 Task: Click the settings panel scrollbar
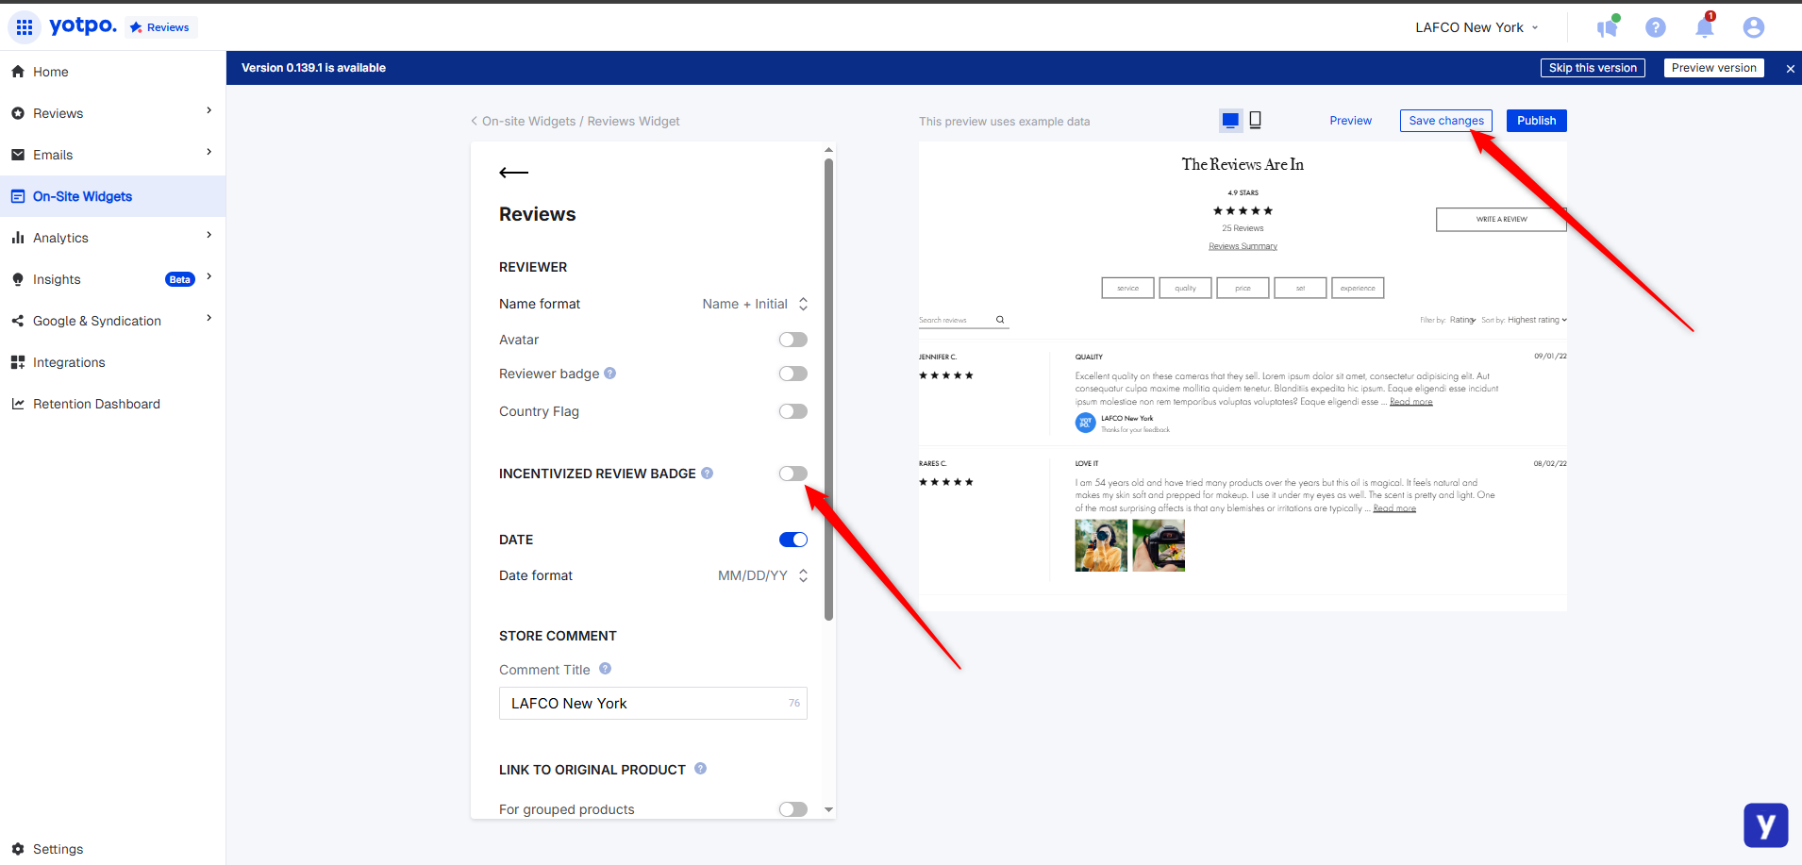coord(828,390)
